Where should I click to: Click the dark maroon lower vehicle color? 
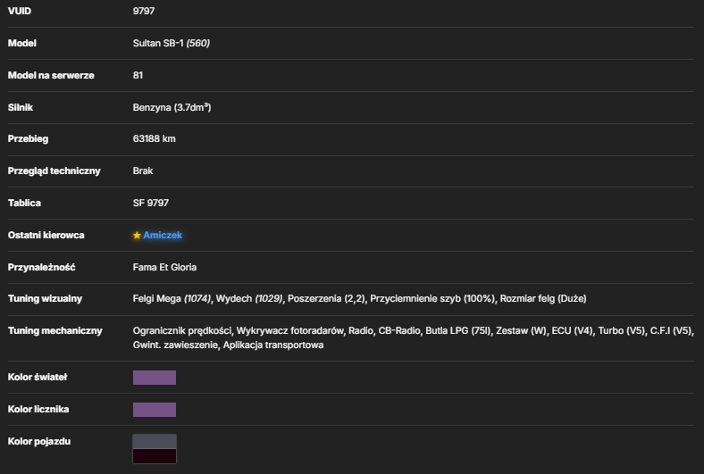click(155, 456)
